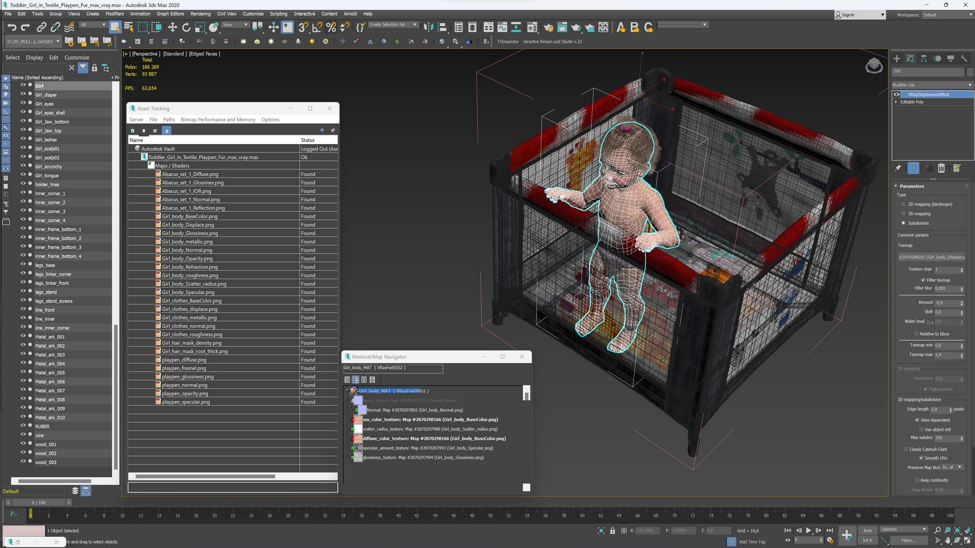Open Bitmap Performance and Memory menu
975x548 pixels.
click(x=218, y=120)
